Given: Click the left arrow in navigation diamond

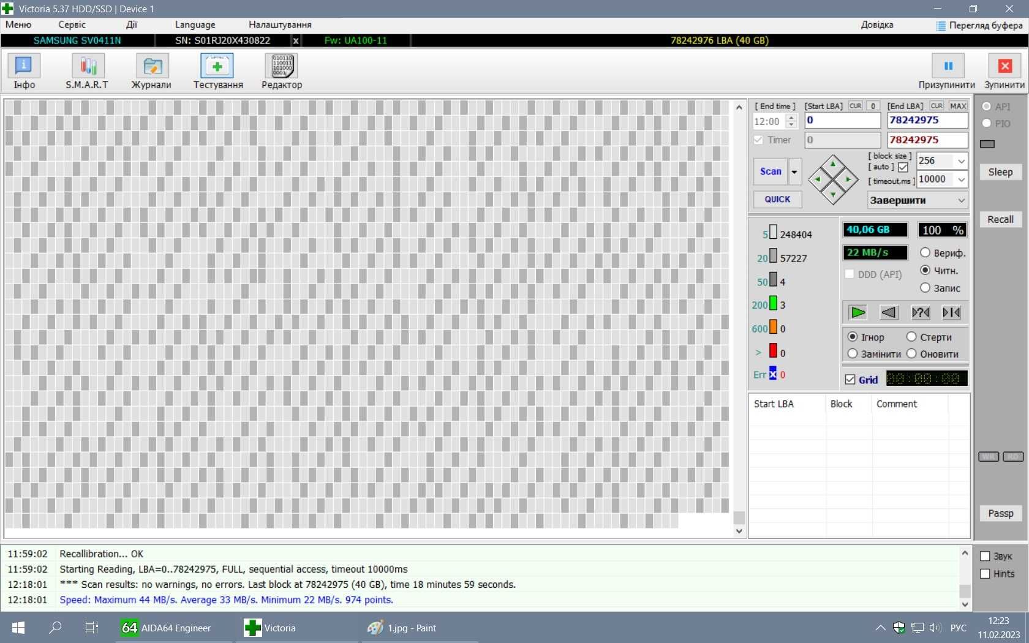Looking at the screenshot, I should (818, 179).
